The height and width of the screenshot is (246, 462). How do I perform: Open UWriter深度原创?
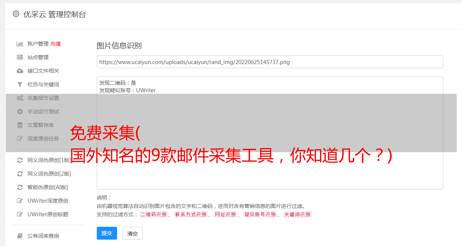pos(48,201)
